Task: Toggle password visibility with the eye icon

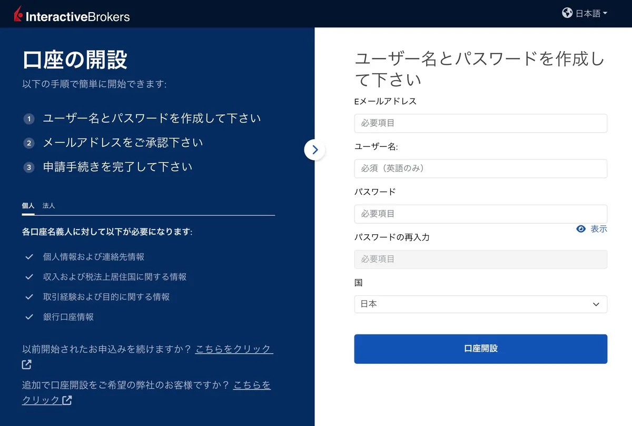Action: (x=581, y=229)
